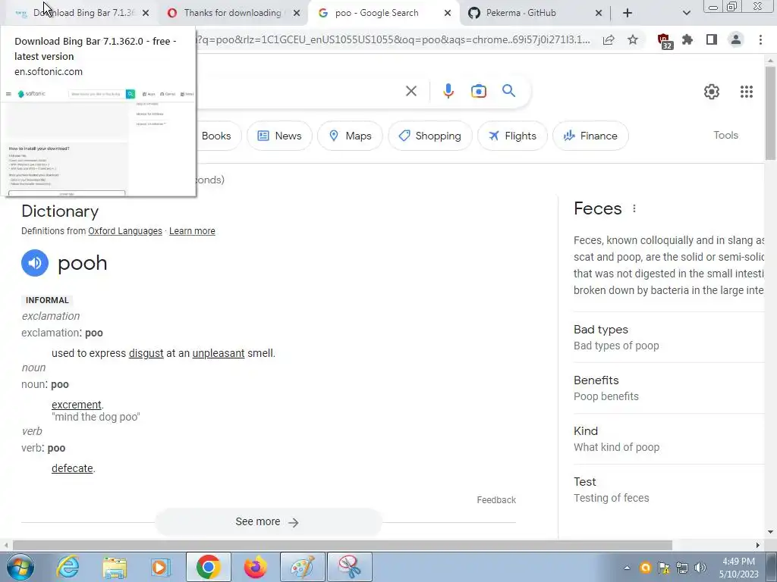Image resolution: width=777 pixels, height=582 pixels.
Task: Switch to Pekerma GitHub tab
Action: [521, 13]
